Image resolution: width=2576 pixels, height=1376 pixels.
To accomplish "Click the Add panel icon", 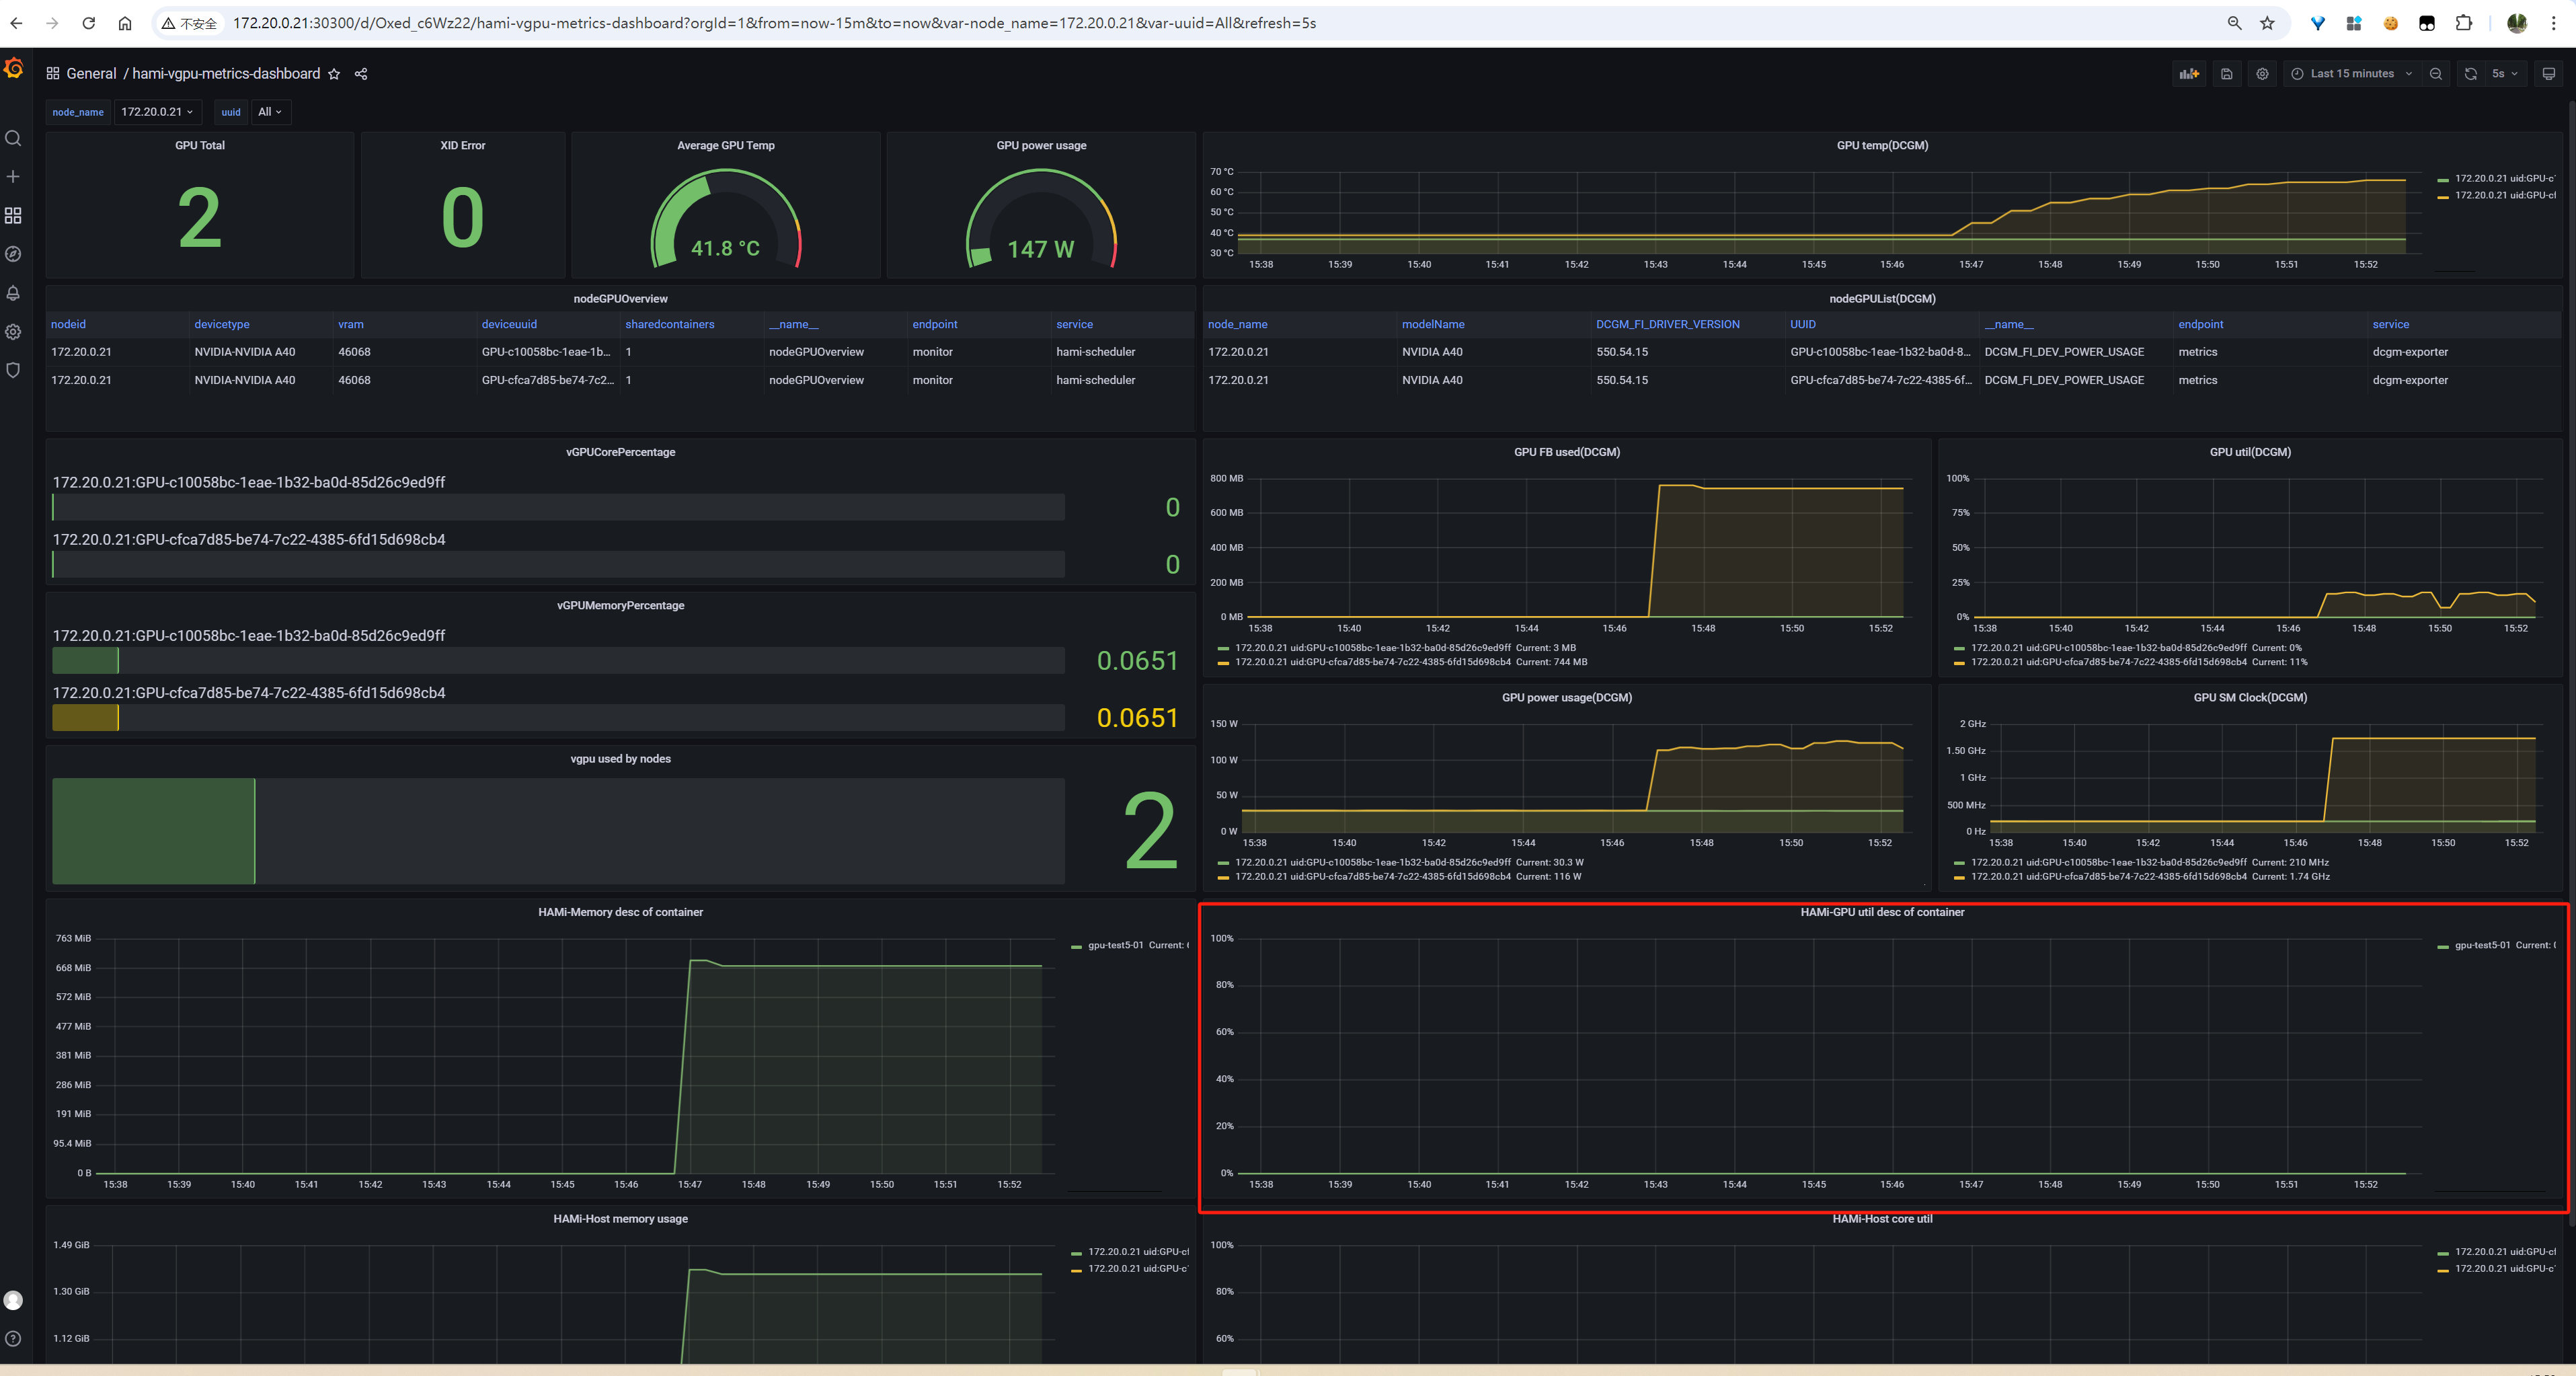I will pos(2189,74).
